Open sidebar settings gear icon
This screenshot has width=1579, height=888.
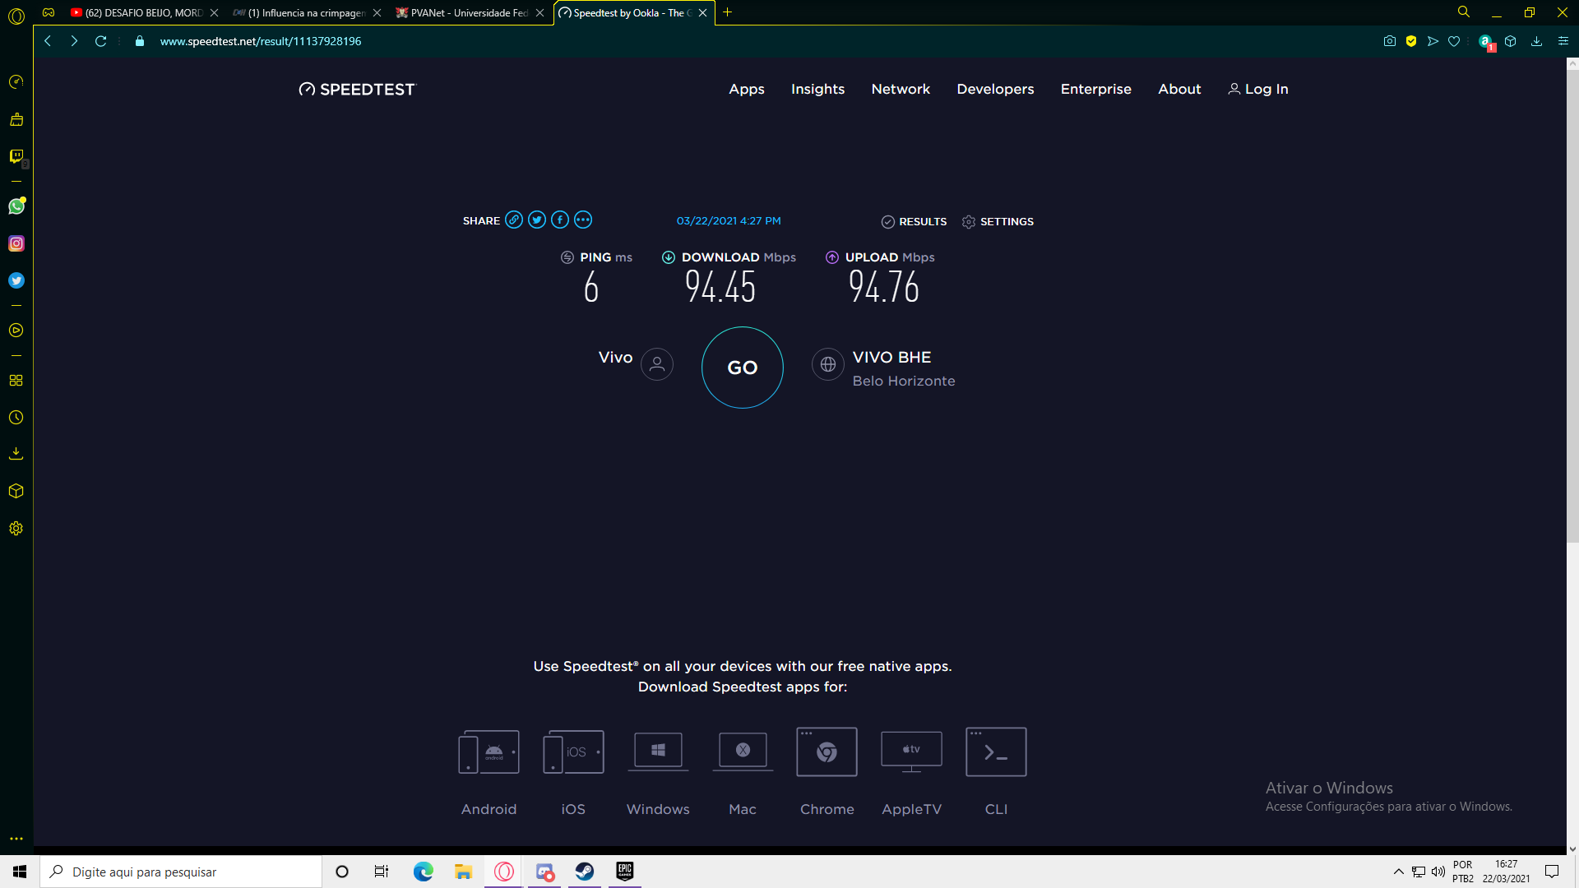tap(16, 529)
